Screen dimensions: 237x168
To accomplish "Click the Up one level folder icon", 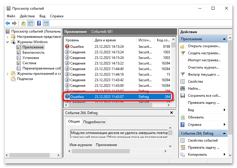I will [23, 23].
